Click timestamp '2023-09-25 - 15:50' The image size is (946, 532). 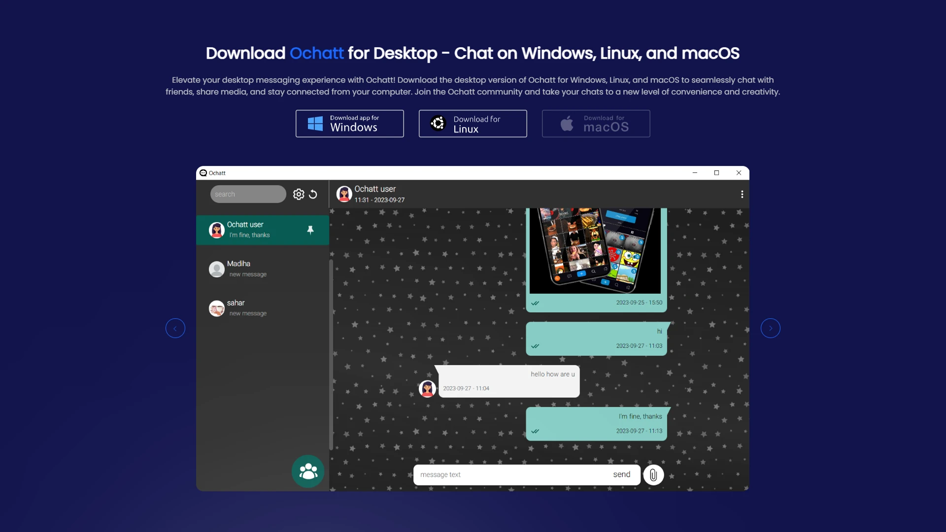pos(639,303)
